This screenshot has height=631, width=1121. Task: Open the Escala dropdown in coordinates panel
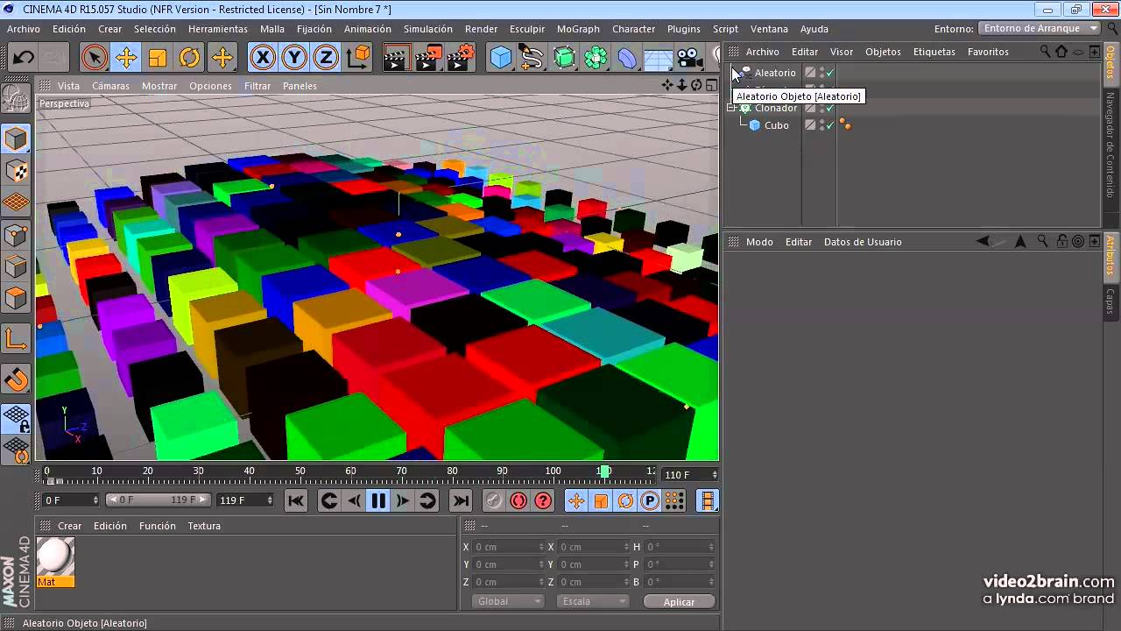(x=595, y=601)
